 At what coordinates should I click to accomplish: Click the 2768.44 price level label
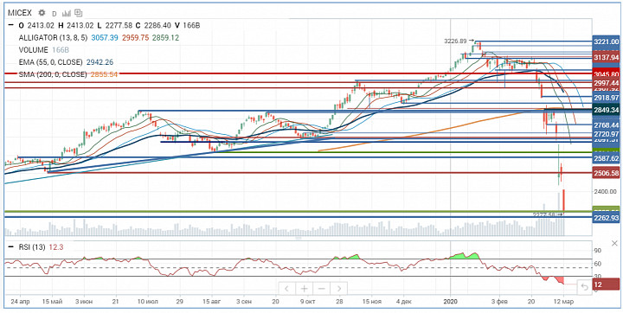[x=606, y=125]
